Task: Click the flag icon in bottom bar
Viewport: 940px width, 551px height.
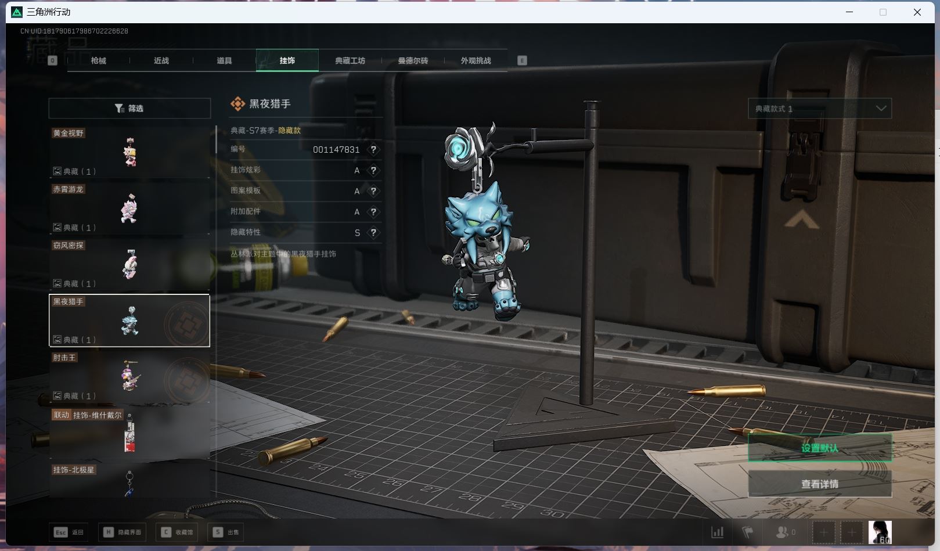Action: (x=748, y=532)
